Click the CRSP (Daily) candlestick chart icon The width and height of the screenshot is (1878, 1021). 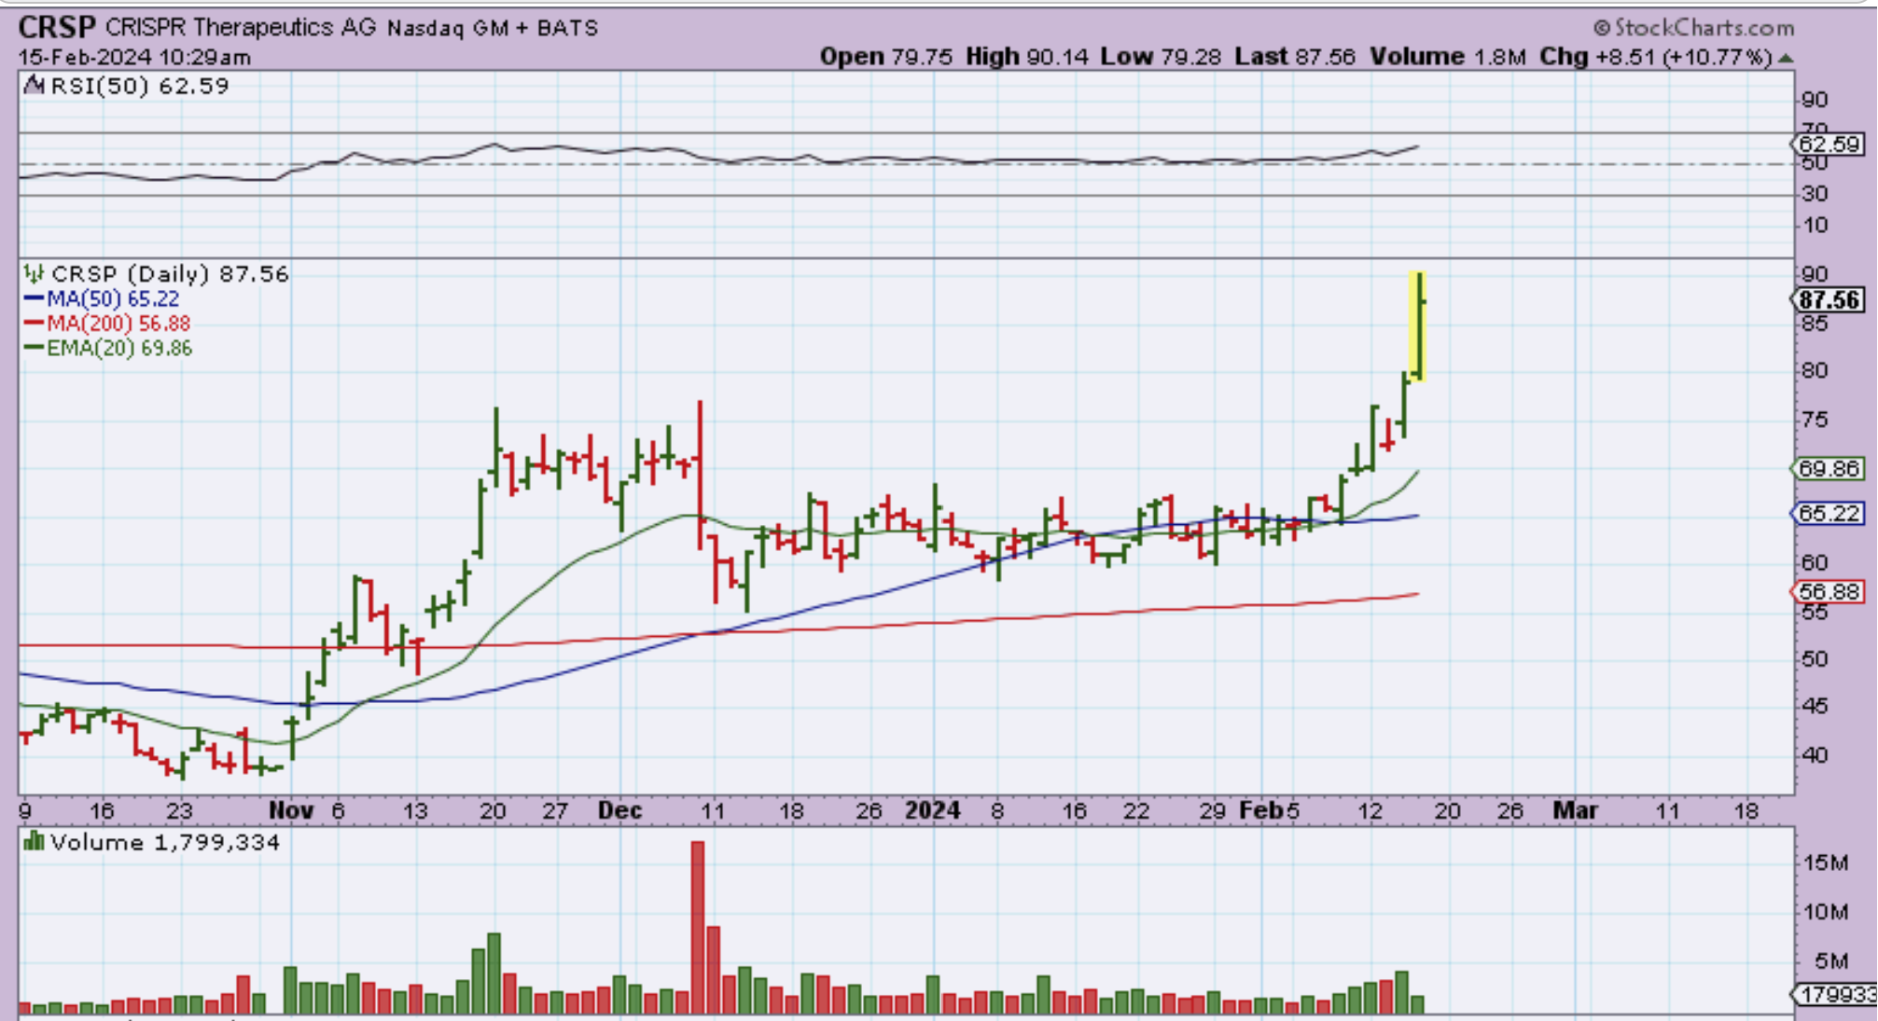[34, 274]
